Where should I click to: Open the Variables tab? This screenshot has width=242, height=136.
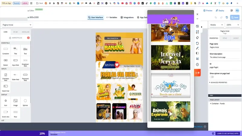[112, 18]
